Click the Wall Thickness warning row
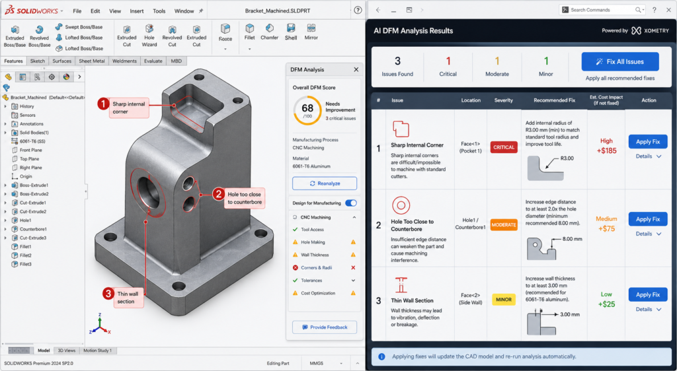 click(324, 255)
